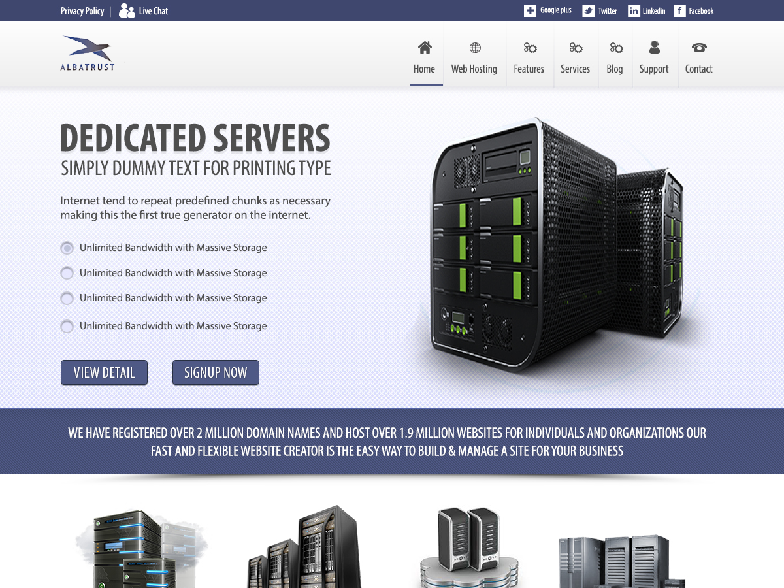Click the Support person icon

(654, 47)
